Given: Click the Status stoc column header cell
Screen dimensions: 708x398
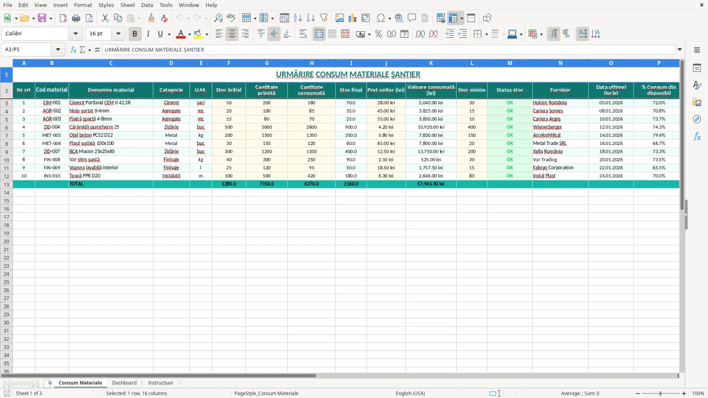Looking at the screenshot, I should (510, 90).
